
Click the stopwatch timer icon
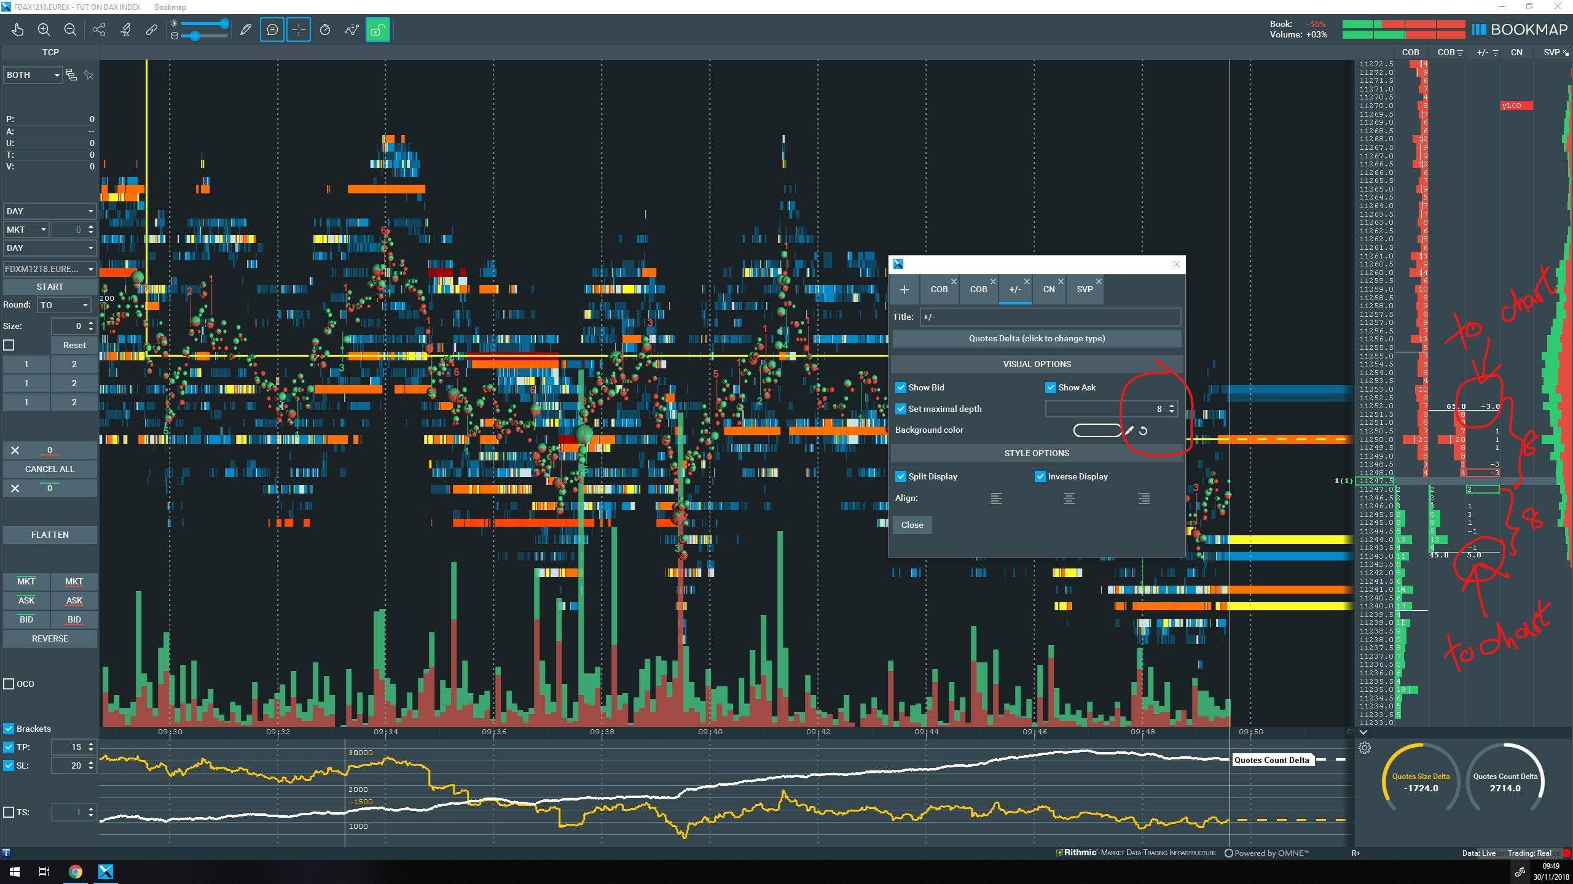pos(325,29)
